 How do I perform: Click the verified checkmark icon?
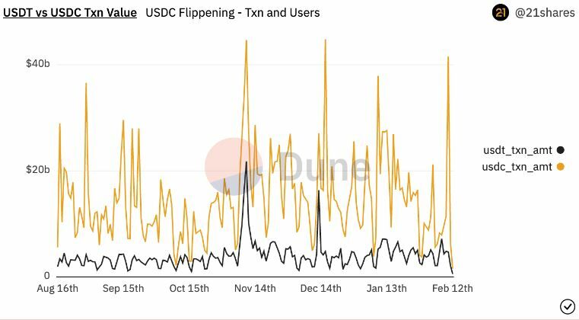567,306
